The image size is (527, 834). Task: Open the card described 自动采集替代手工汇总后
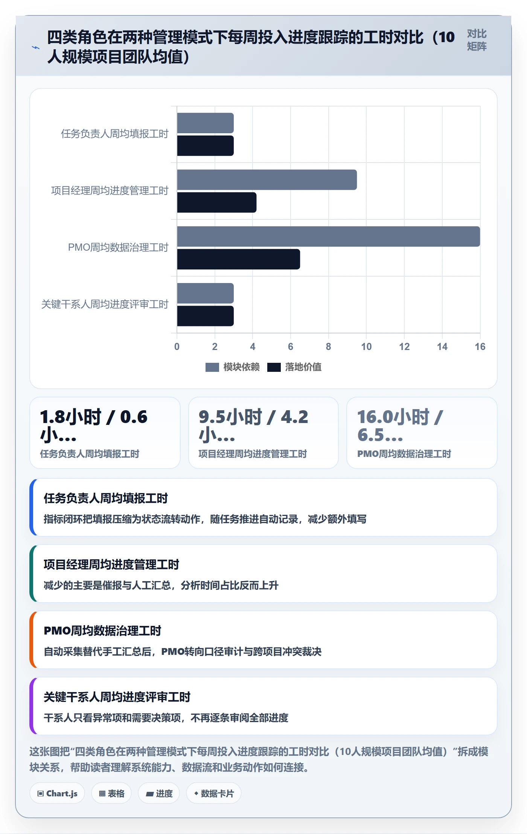263,640
